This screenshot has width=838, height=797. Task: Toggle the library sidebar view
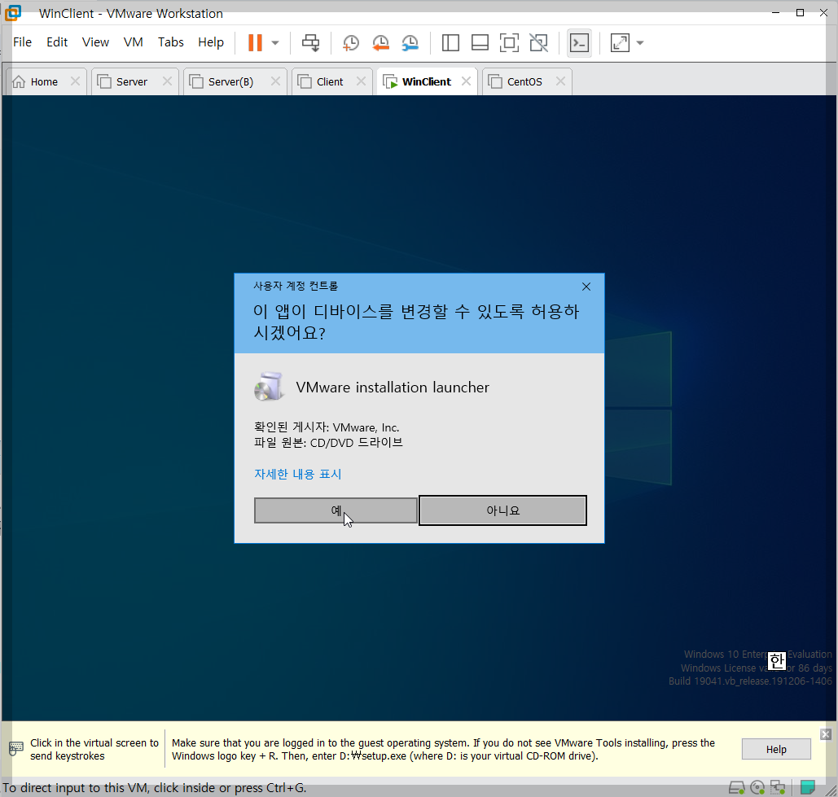point(450,42)
